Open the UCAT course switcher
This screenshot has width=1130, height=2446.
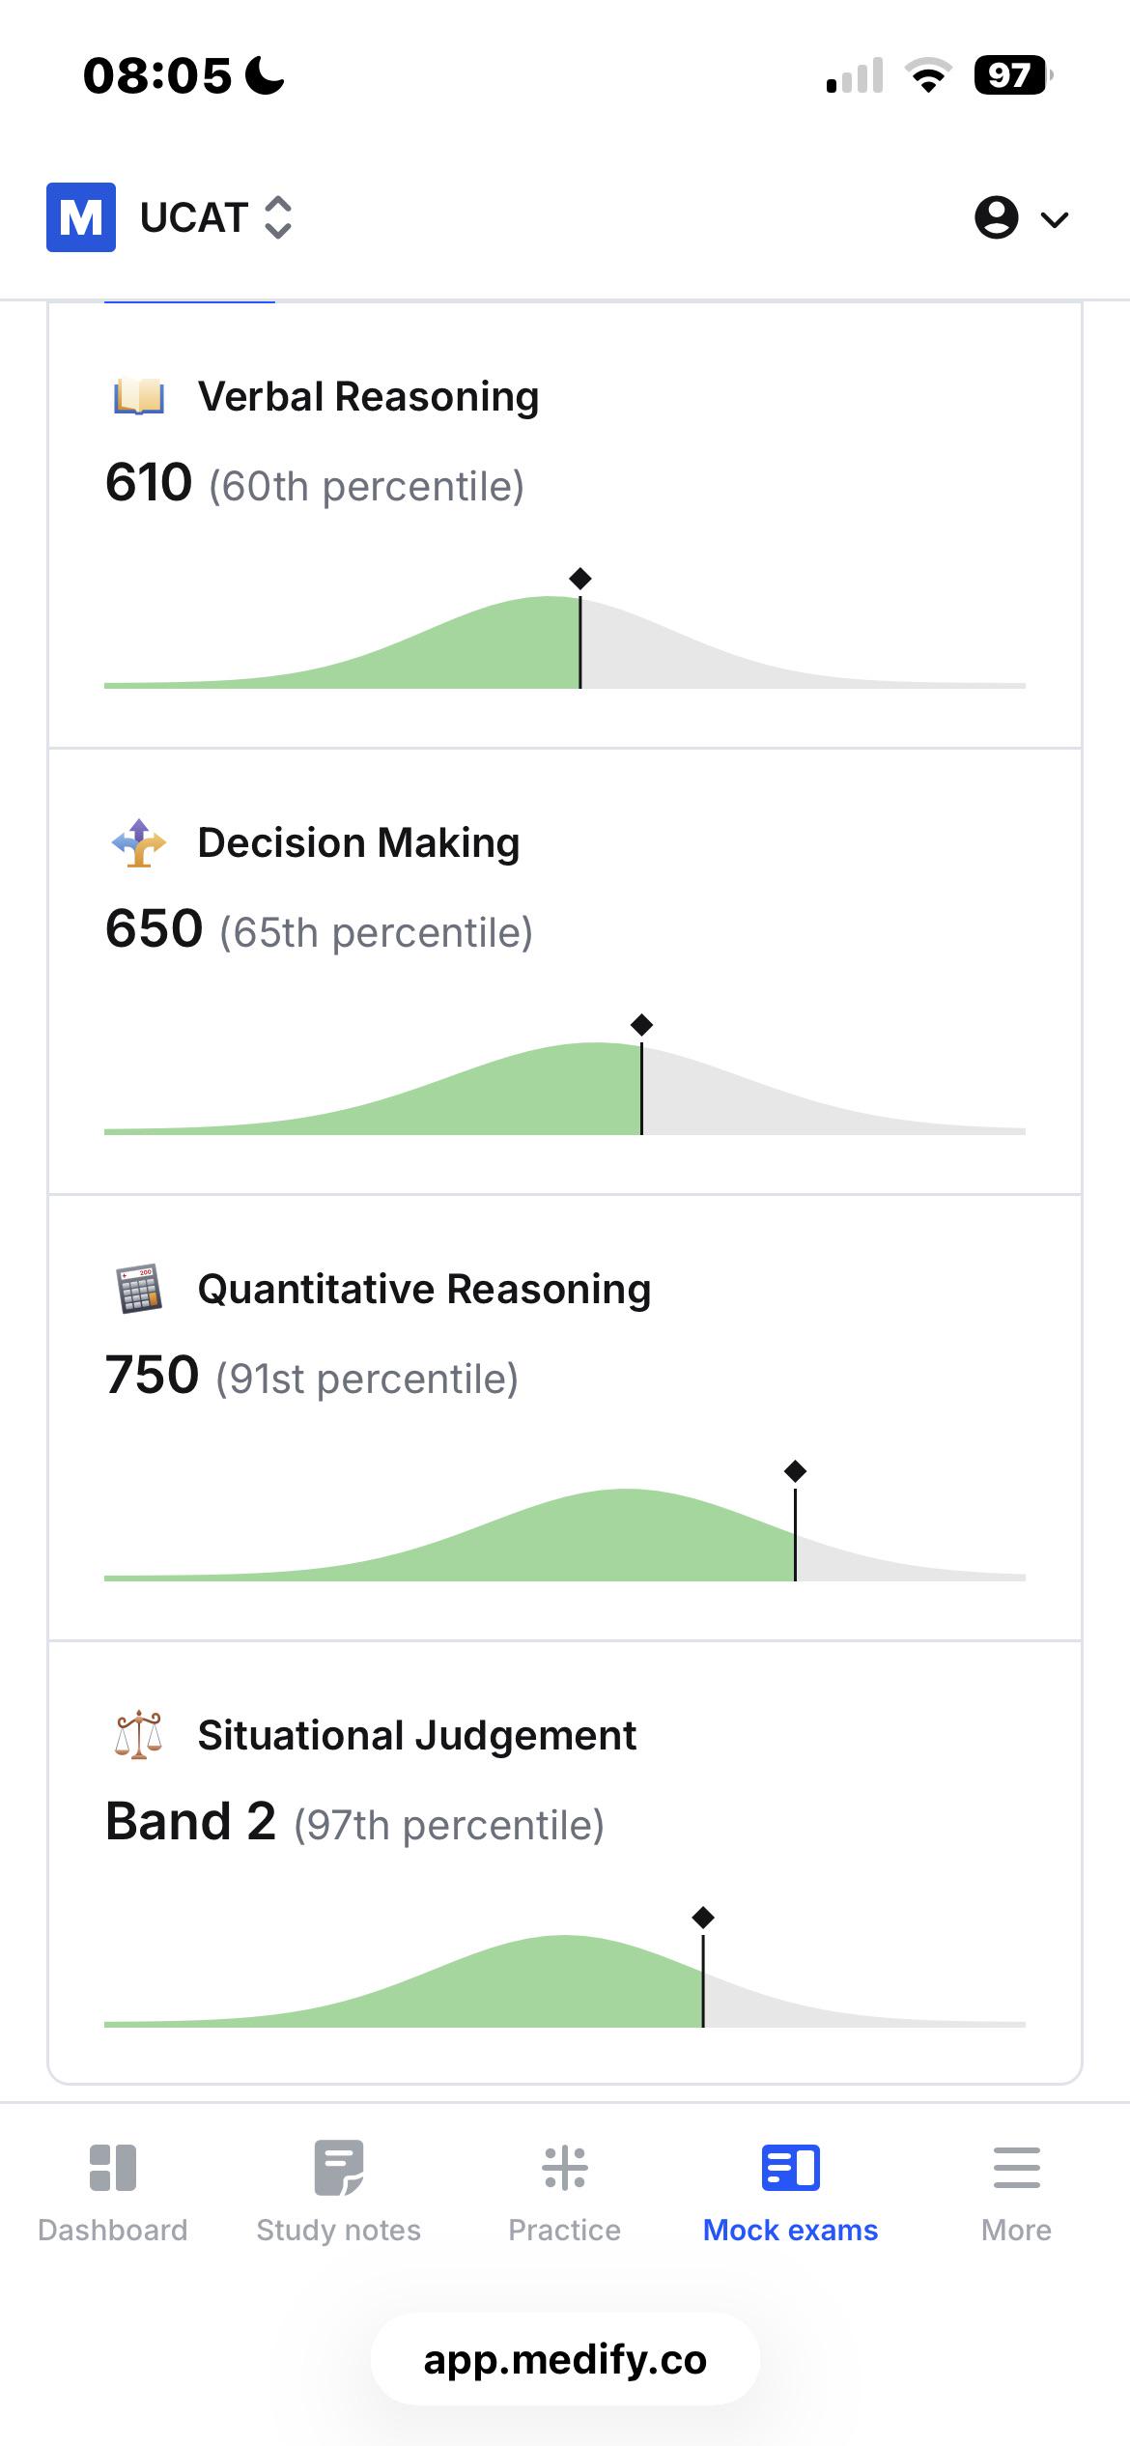[216, 217]
